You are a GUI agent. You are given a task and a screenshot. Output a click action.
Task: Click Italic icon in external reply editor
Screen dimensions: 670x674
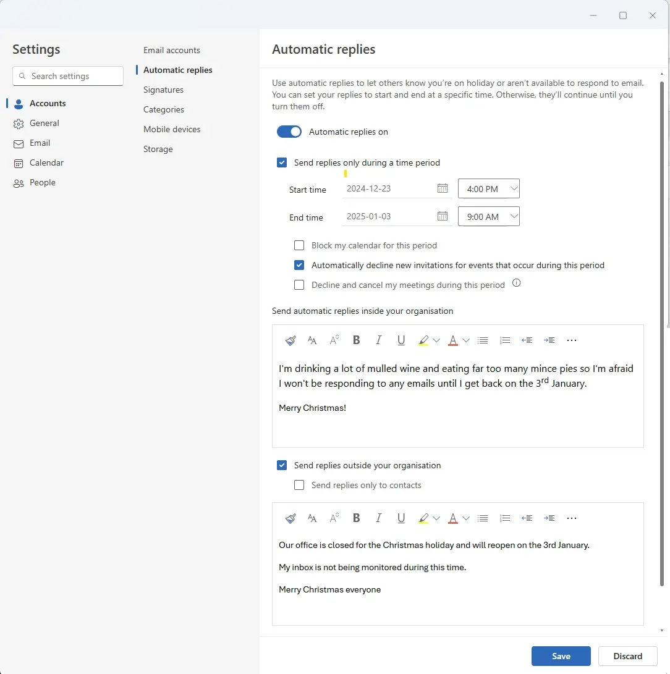click(x=379, y=518)
